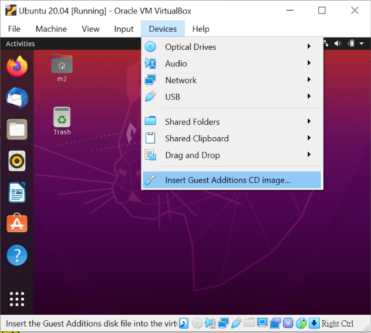371x333 pixels.
Task: Expand the Shared Folders submenu arrow
Action: (x=309, y=121)
